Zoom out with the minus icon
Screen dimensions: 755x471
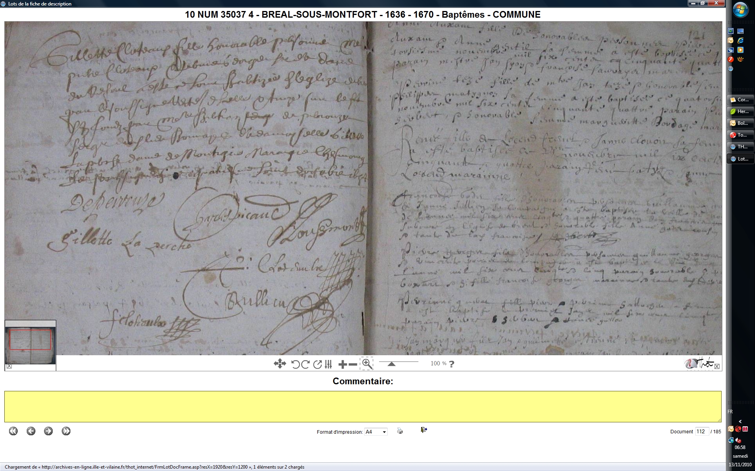(x=353, y=364)
